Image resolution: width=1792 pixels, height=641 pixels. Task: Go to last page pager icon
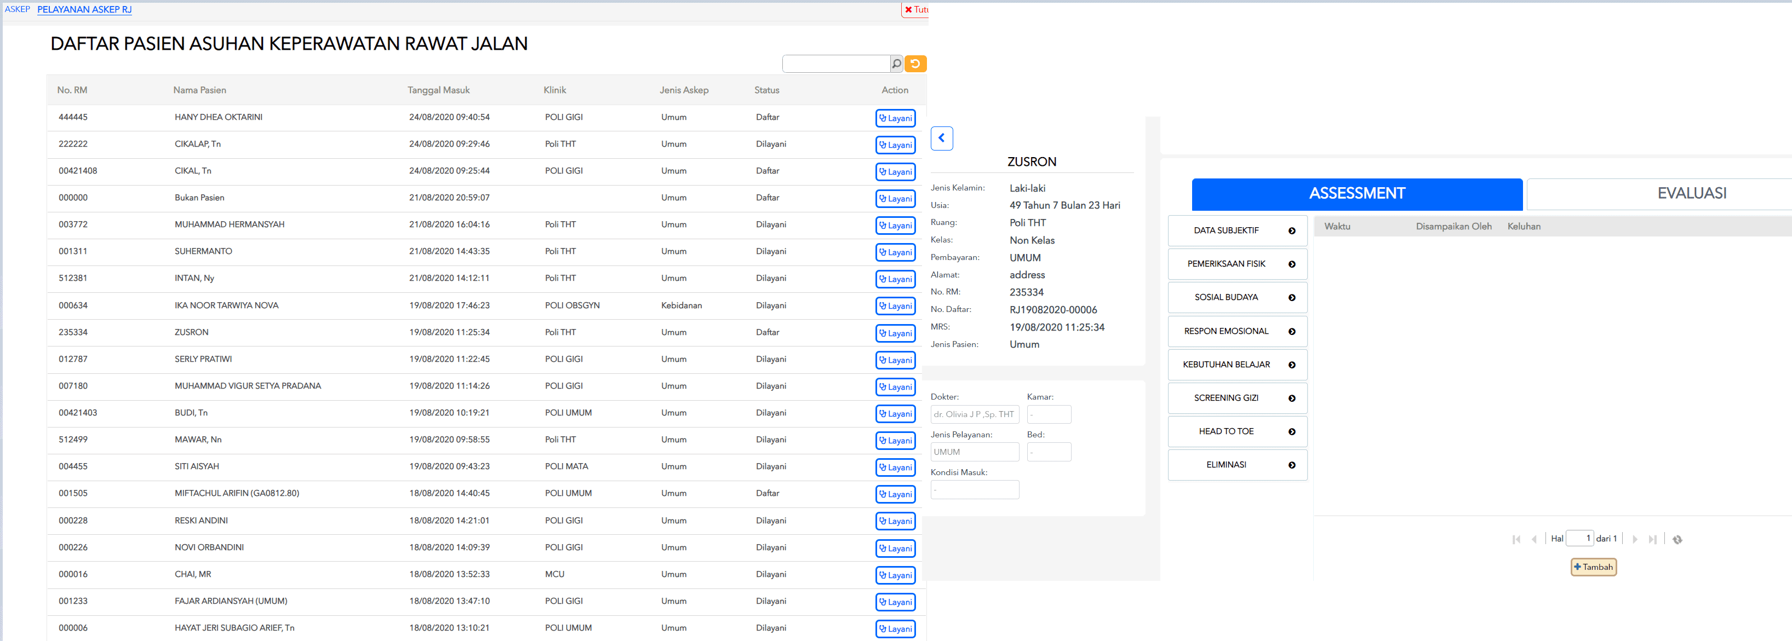click(1652, 540)
